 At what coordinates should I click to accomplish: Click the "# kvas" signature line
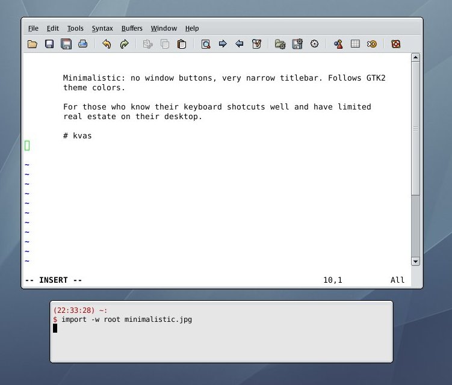click(77, 136)
